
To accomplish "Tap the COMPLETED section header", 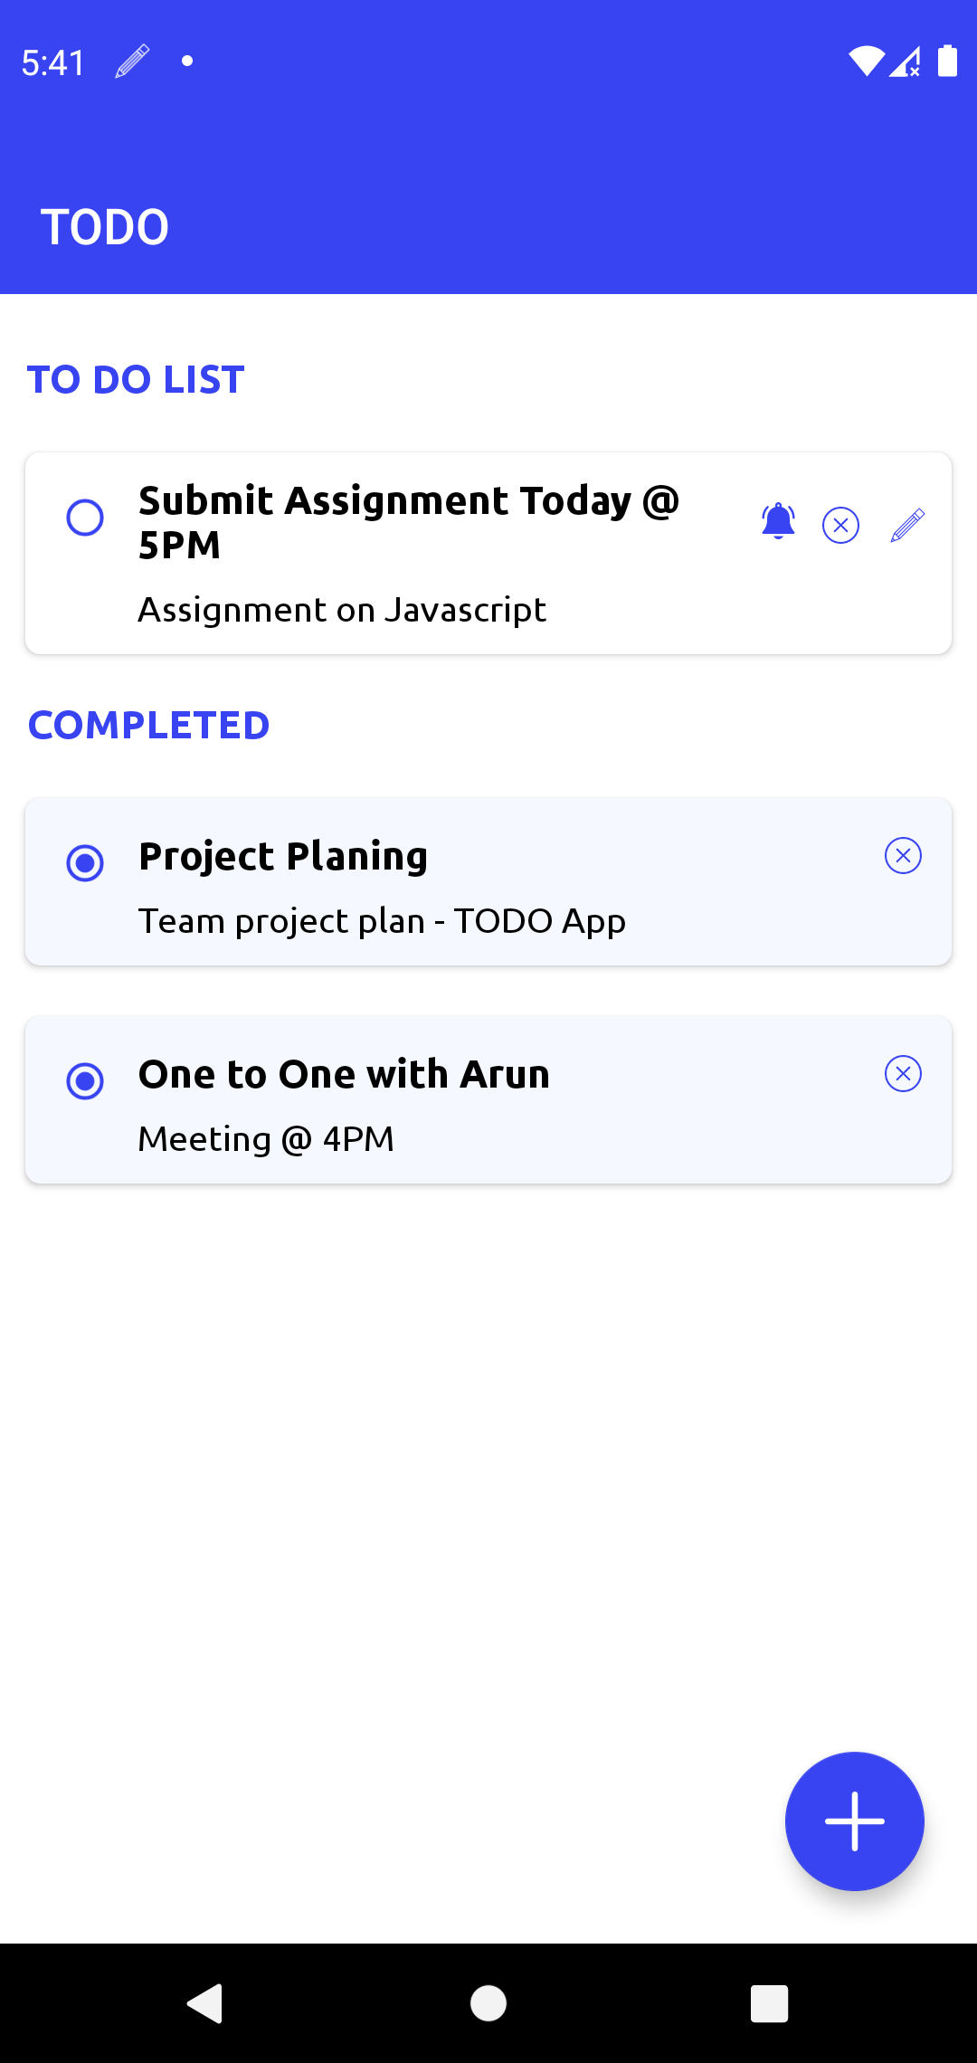I will (148, 724).
